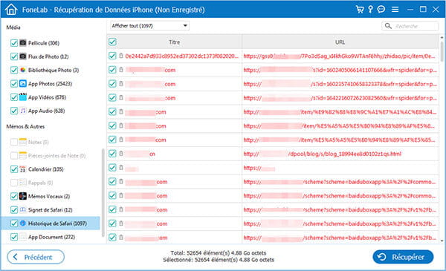Open the hamburger menu icon
Viewport: 446px width, 271px height.
coord(395,10)
